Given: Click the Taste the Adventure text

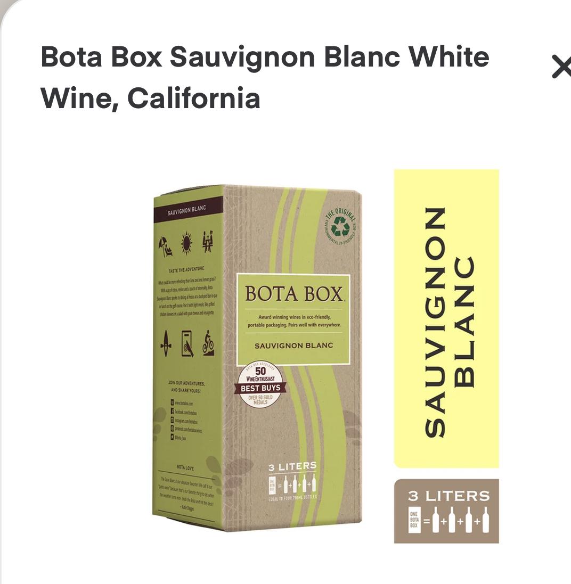Looking at the screenshot, I should (x=186, y=268).
